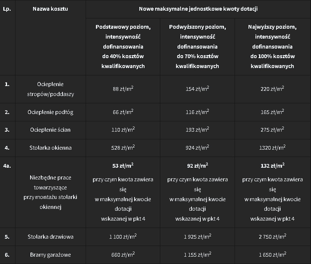
Task: Click the 165 zł/m² cell
Action: pyautogui.click(x=272, y=112)
